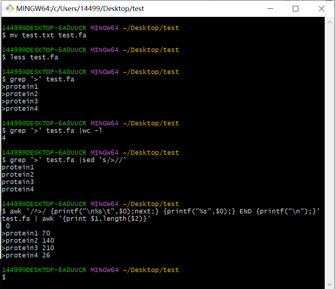Image resolution: width=335 pixels, height=289 pixels.
Task: Click 'protein2' in the sed output
Action: (x=18, y=175)
